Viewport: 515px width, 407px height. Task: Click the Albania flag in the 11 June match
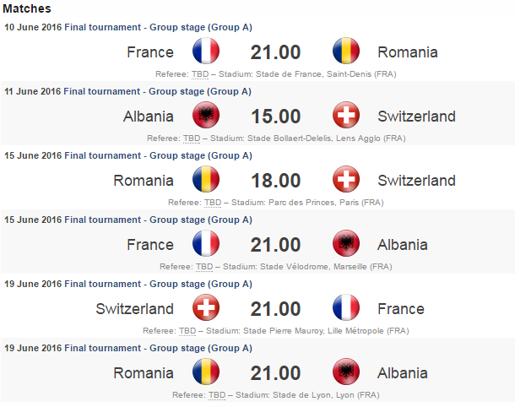point(206,116)
